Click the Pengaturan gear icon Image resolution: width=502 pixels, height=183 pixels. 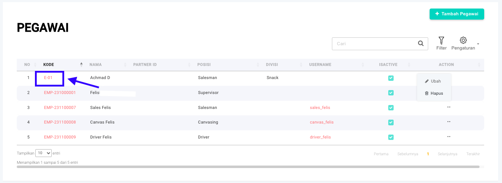pos(463,40)
